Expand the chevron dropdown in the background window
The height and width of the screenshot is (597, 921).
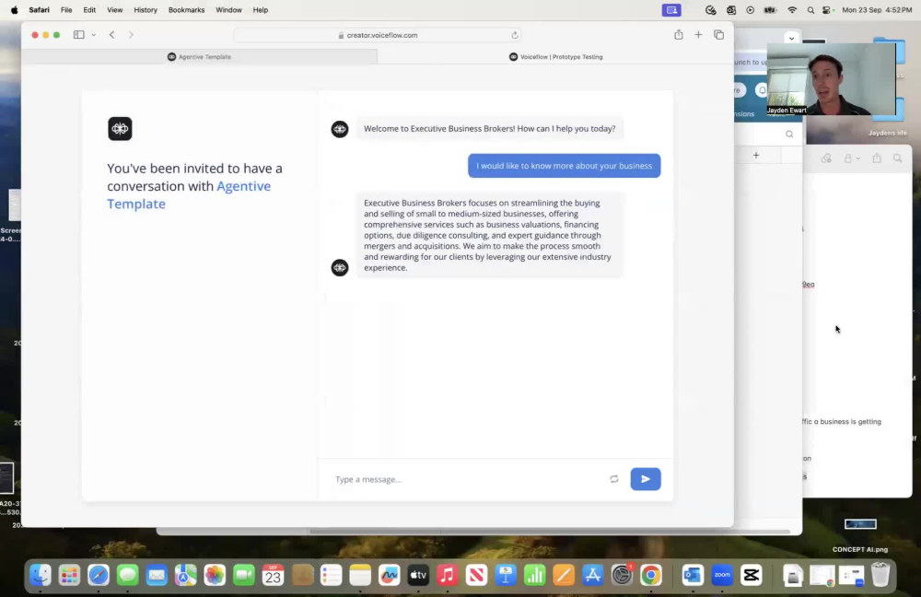[791, 38]
